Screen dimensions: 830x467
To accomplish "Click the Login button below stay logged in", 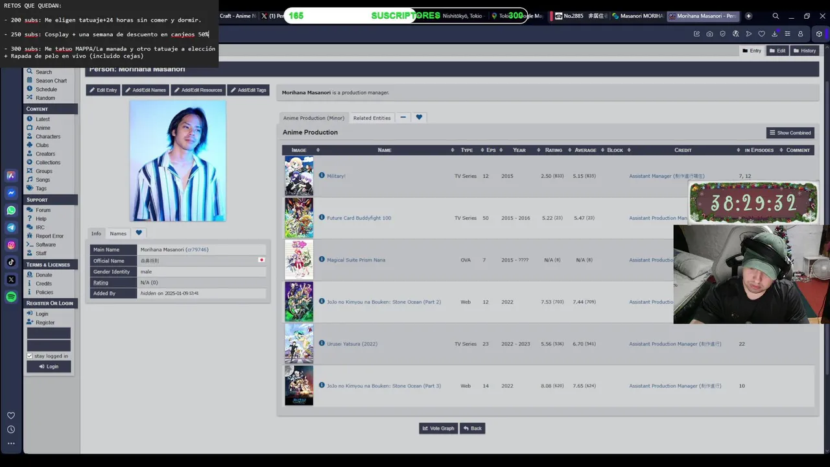I will [49, 366].
